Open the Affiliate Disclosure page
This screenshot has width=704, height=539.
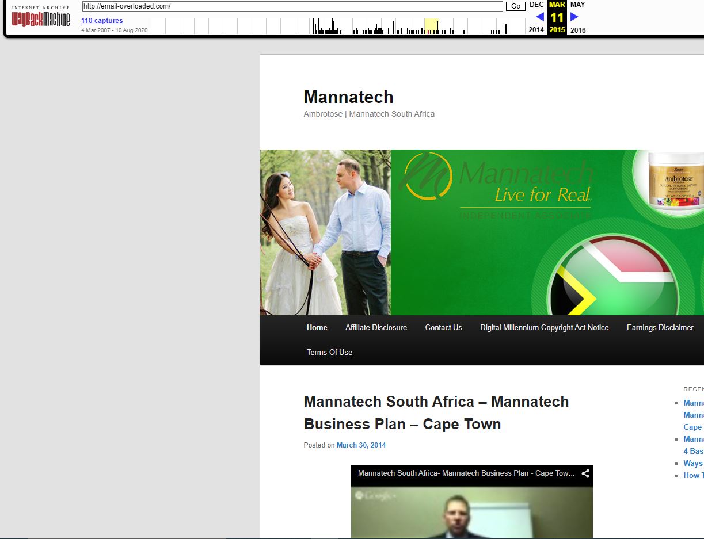point(376,328)
